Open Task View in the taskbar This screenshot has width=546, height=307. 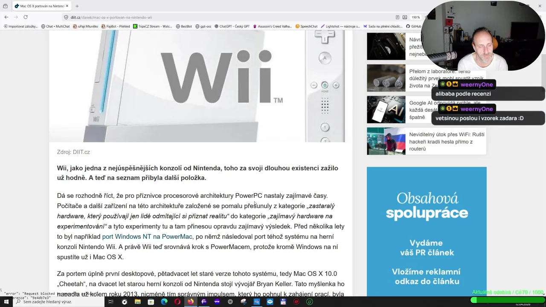click(x=110, y=302)
